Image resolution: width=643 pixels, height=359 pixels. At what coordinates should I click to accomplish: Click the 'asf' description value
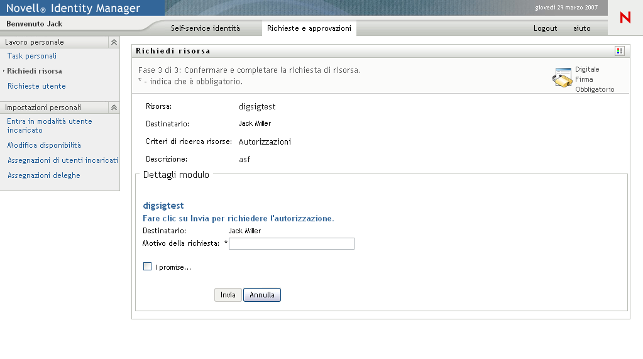point(245,160)
